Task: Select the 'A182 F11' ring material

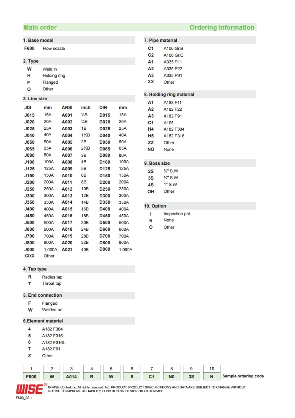Action: click(172, 103)
